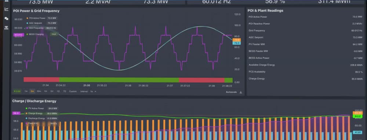Viewport: 367px width, 140px height.
Task: Select the 5m time range
Action: 32,91
